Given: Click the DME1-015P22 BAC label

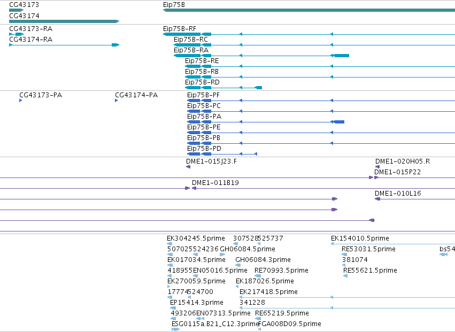Looking at the screenshot, I should click(398, 172).
